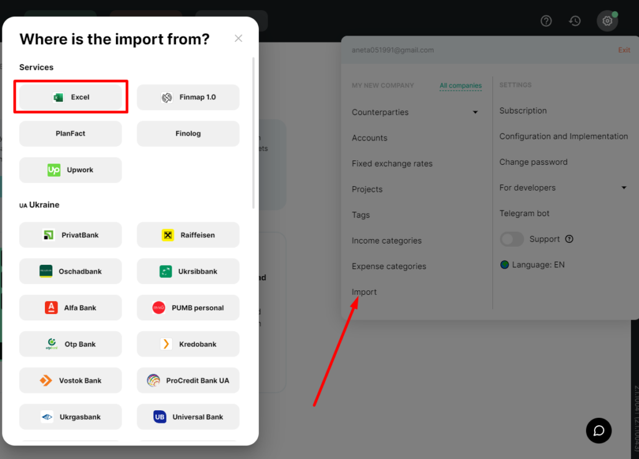
Task: Click the PUMB personal logo icon
Action: click(159, 308)
